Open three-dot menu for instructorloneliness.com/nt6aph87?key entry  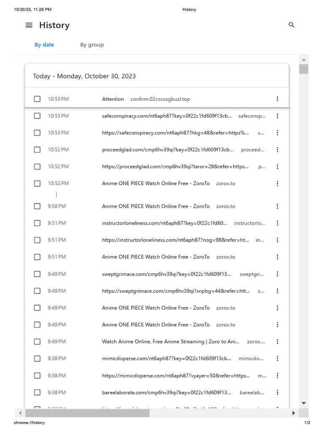point(277,223)
